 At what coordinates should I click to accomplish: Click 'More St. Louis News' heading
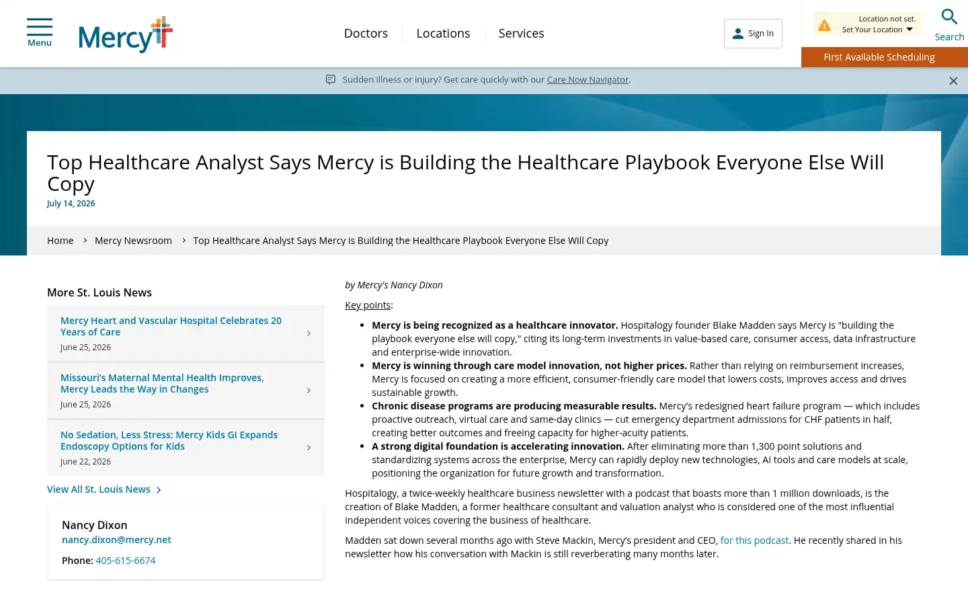99,292
